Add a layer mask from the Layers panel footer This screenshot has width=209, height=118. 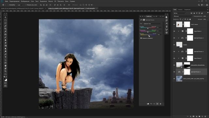(x=194, y=117)
